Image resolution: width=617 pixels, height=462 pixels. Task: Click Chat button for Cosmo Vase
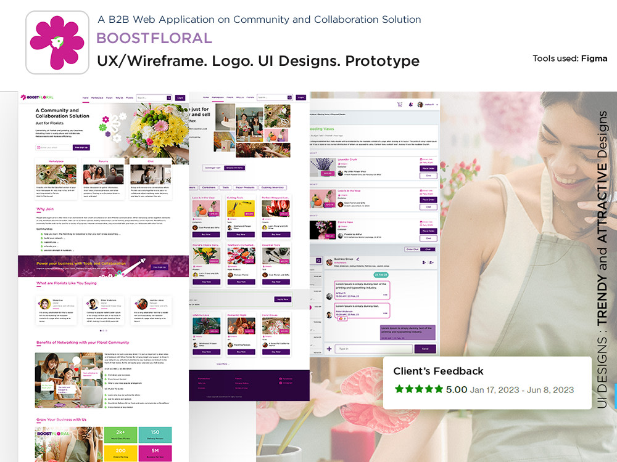(428, 238)
